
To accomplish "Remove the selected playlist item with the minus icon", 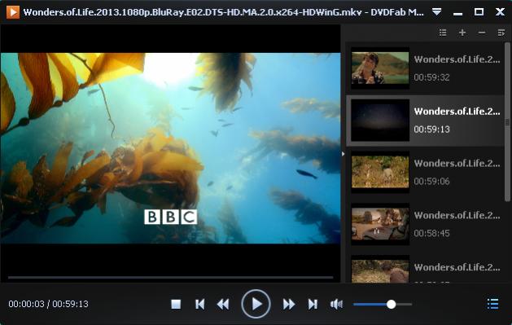I will tap(482, 33).
